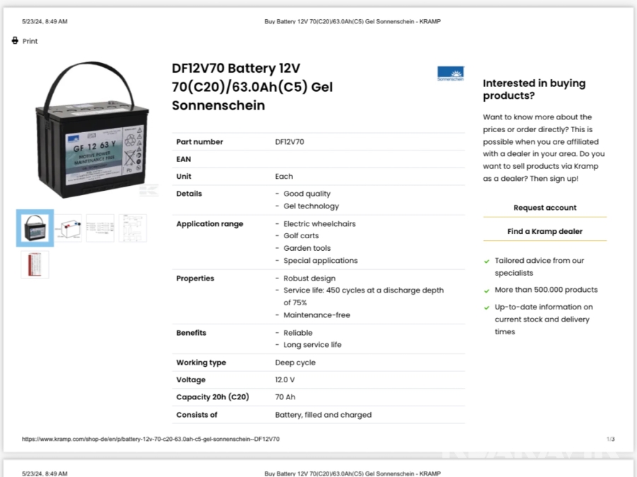This screenshot has height=477, width=637.
Task: Click Find a Kramp dealer
Action: (544, 231)
